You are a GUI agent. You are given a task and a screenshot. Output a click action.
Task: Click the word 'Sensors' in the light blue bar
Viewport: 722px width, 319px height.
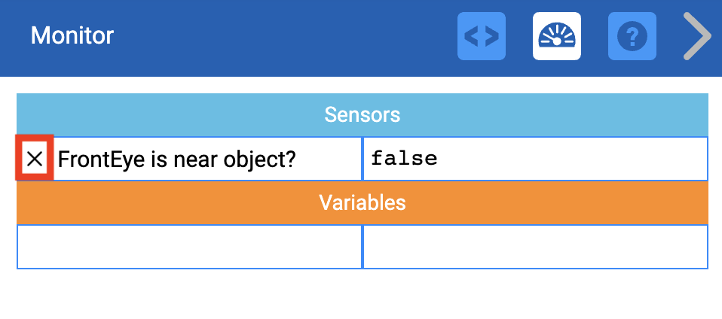point(362,115)
